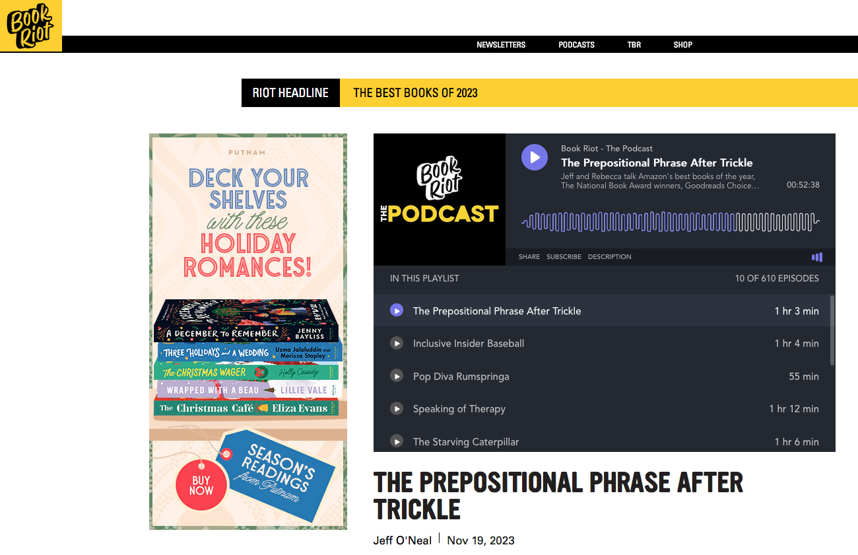The height and width of the screenshot is (555, 858).
Task: Click the Buy Now red tag
Action: 201,486
